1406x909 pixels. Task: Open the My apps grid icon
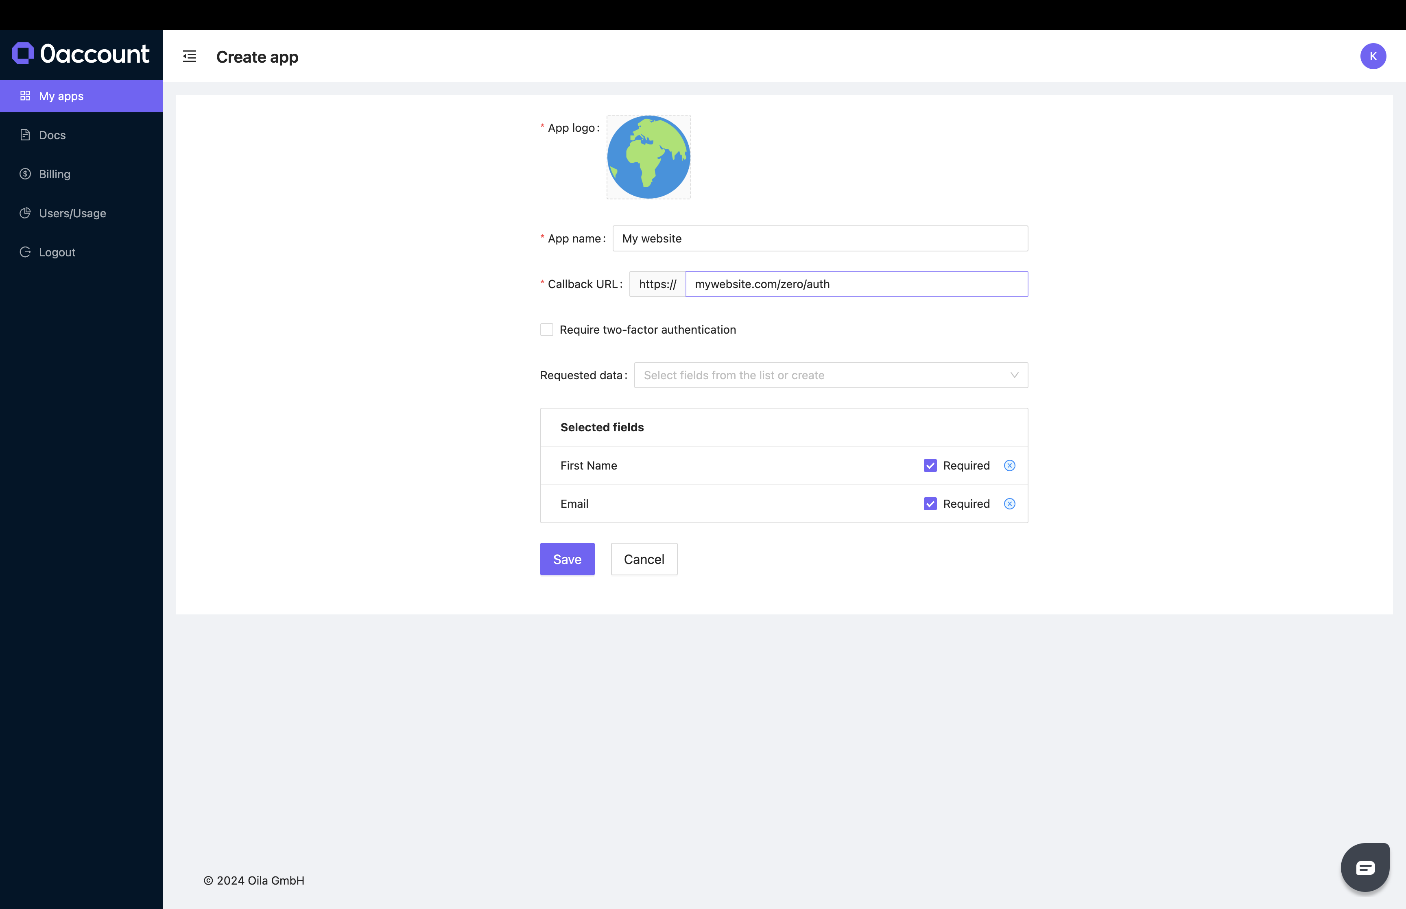tap(25, 96)
